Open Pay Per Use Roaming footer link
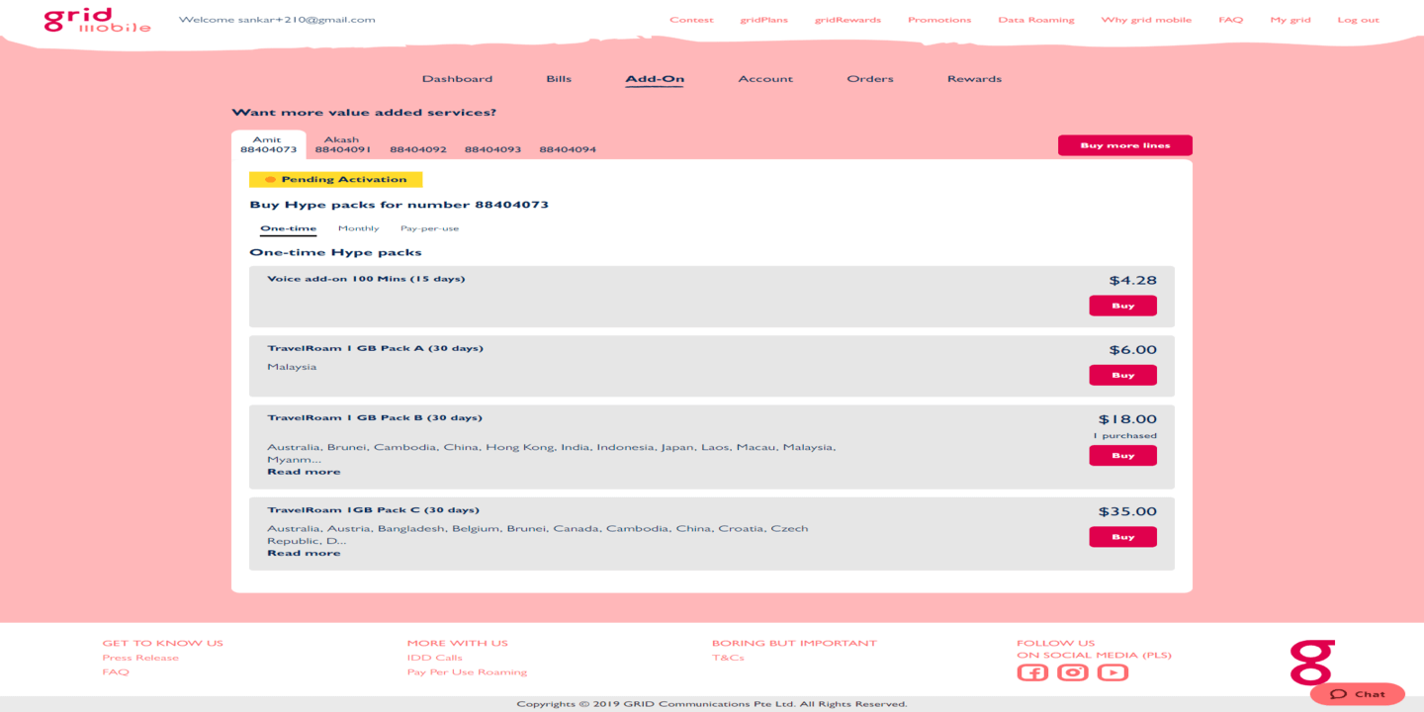1424x712 pixels. pyautogui.click(x=467, y=672)
